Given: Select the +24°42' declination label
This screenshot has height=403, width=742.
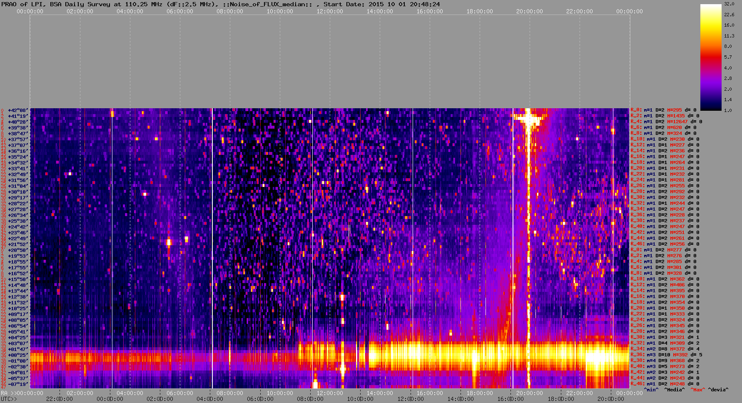Looking at the screenshot, I should click(18, 227).
